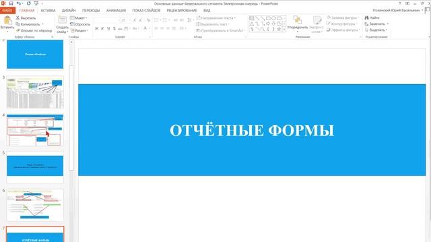Open the font name combo box

pos(107,20)
